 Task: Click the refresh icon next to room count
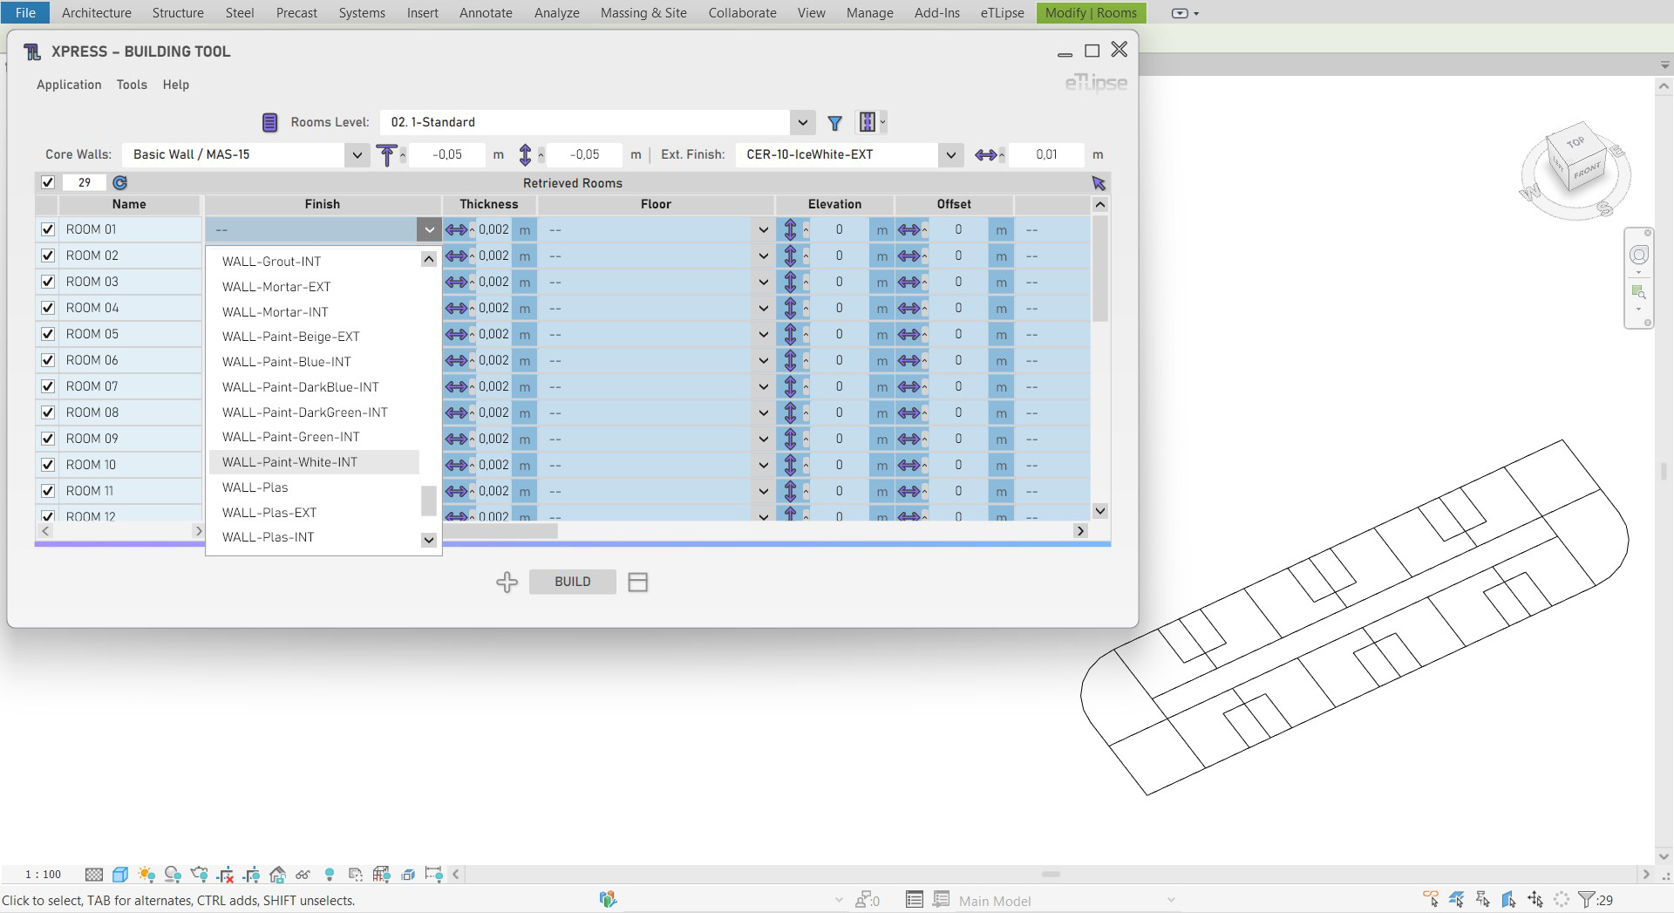pos(120,183)
